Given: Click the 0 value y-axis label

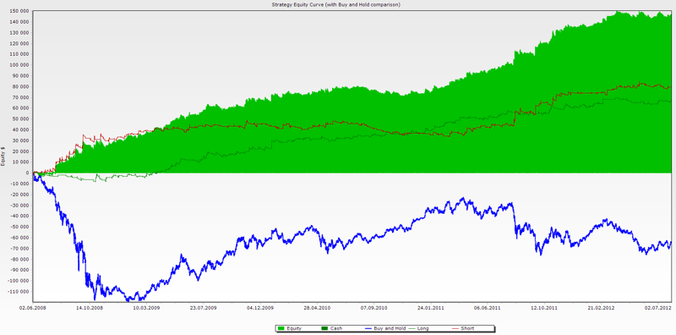Looking at the screenshot, I should pyautogui.click(x=28, y=173).
